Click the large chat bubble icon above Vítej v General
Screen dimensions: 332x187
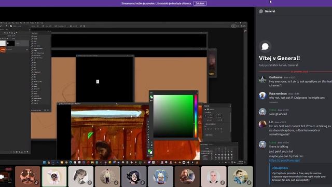coord(265,46)
